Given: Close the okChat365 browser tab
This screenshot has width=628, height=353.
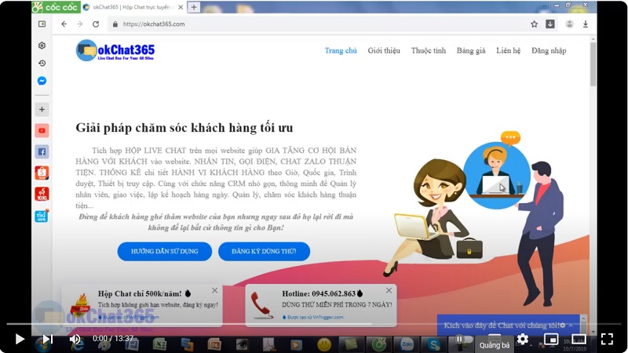Looking at the screenshot, I should (181, 7).
